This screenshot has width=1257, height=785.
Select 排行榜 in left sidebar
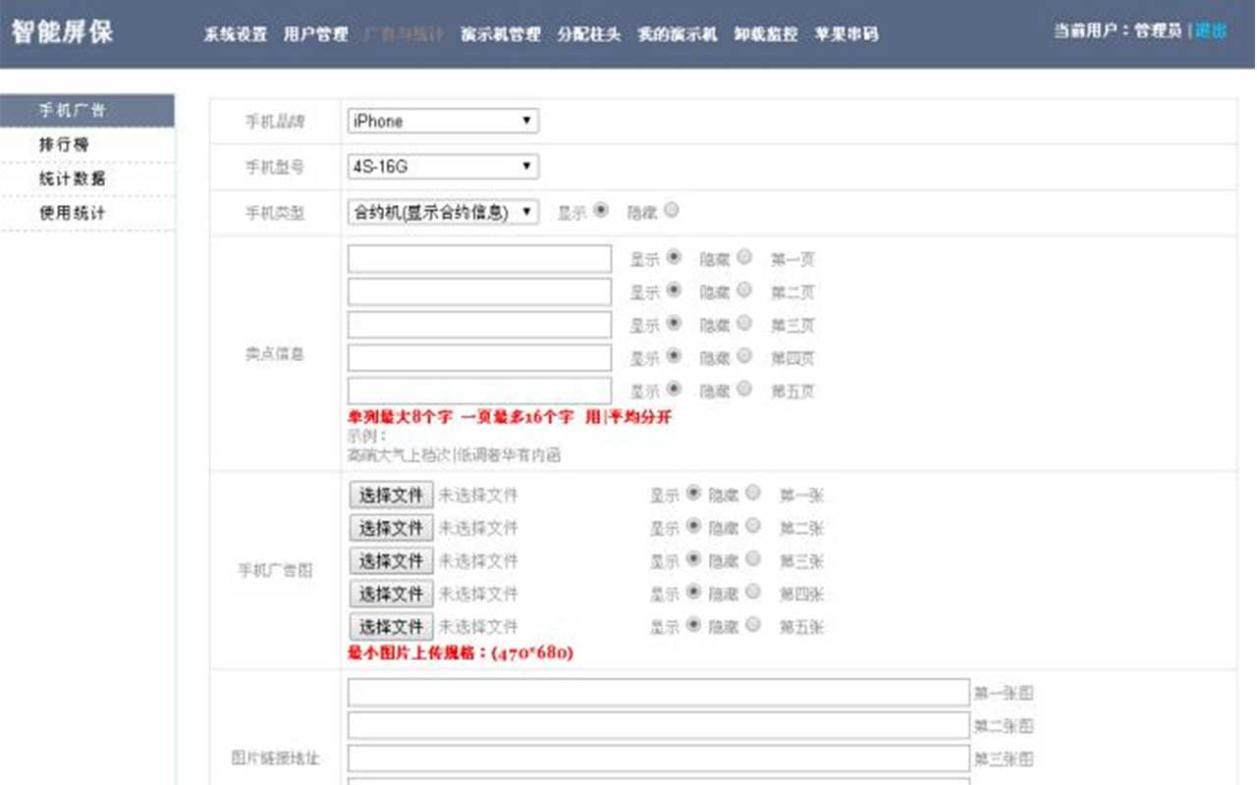point(65,145)
